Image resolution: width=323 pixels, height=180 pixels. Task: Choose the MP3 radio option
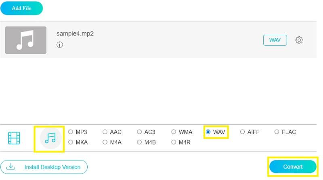[71, 132]
